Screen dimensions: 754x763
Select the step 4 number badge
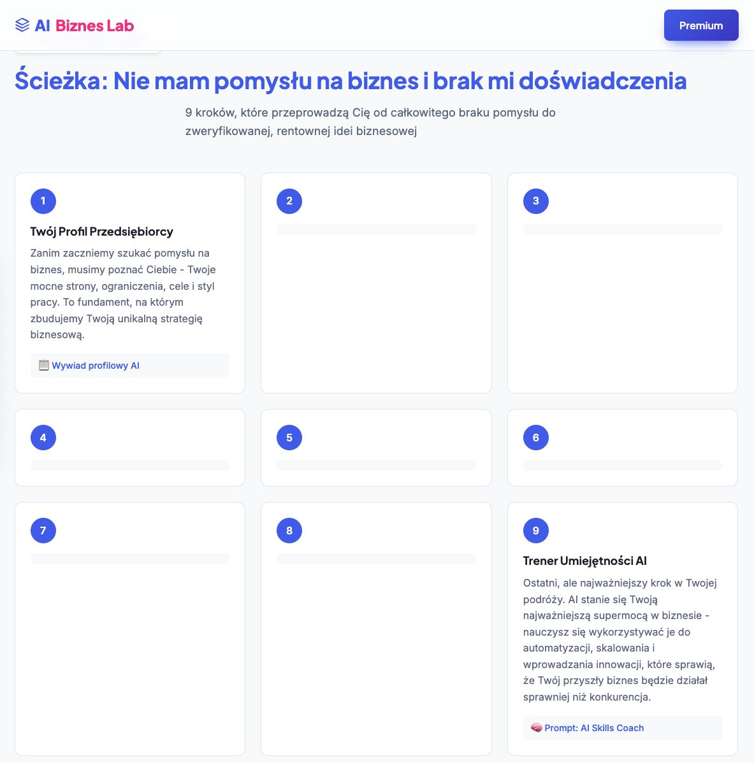[43, 438]
